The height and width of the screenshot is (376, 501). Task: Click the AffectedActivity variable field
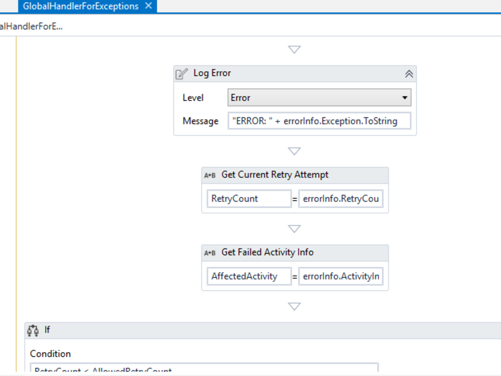[x=249, y=276]
